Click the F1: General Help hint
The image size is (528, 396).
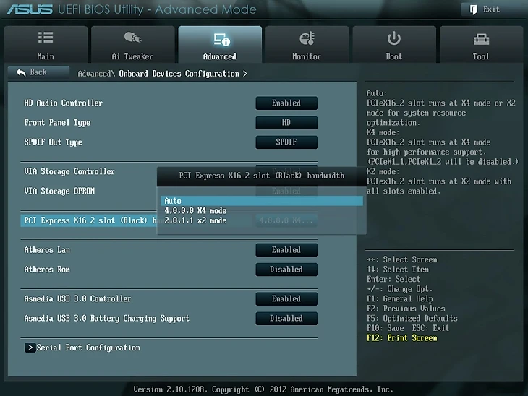pos(400,298)
